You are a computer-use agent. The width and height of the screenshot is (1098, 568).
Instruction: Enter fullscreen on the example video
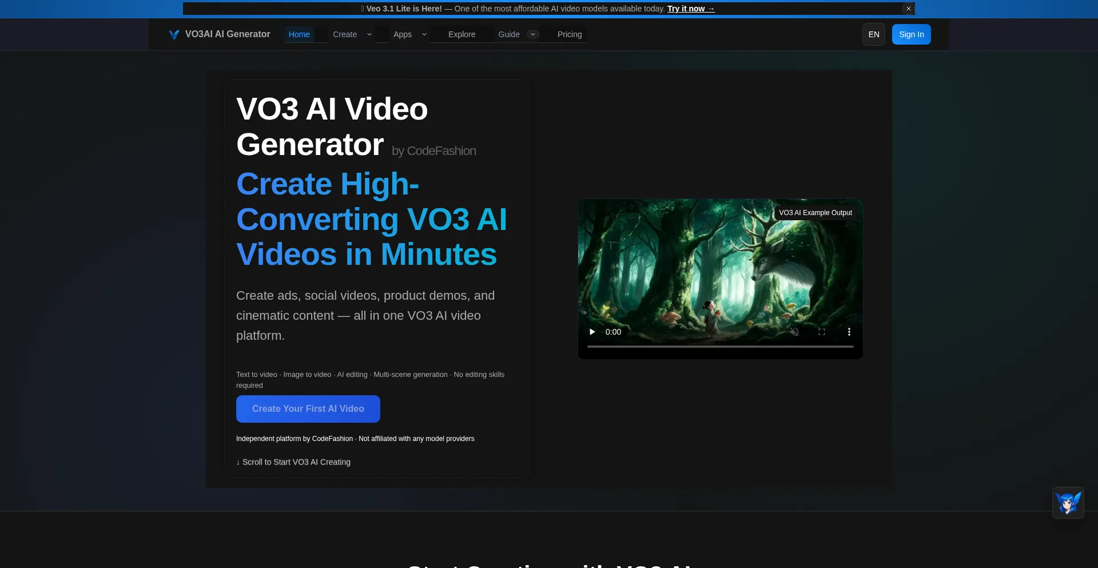[822, 332]
